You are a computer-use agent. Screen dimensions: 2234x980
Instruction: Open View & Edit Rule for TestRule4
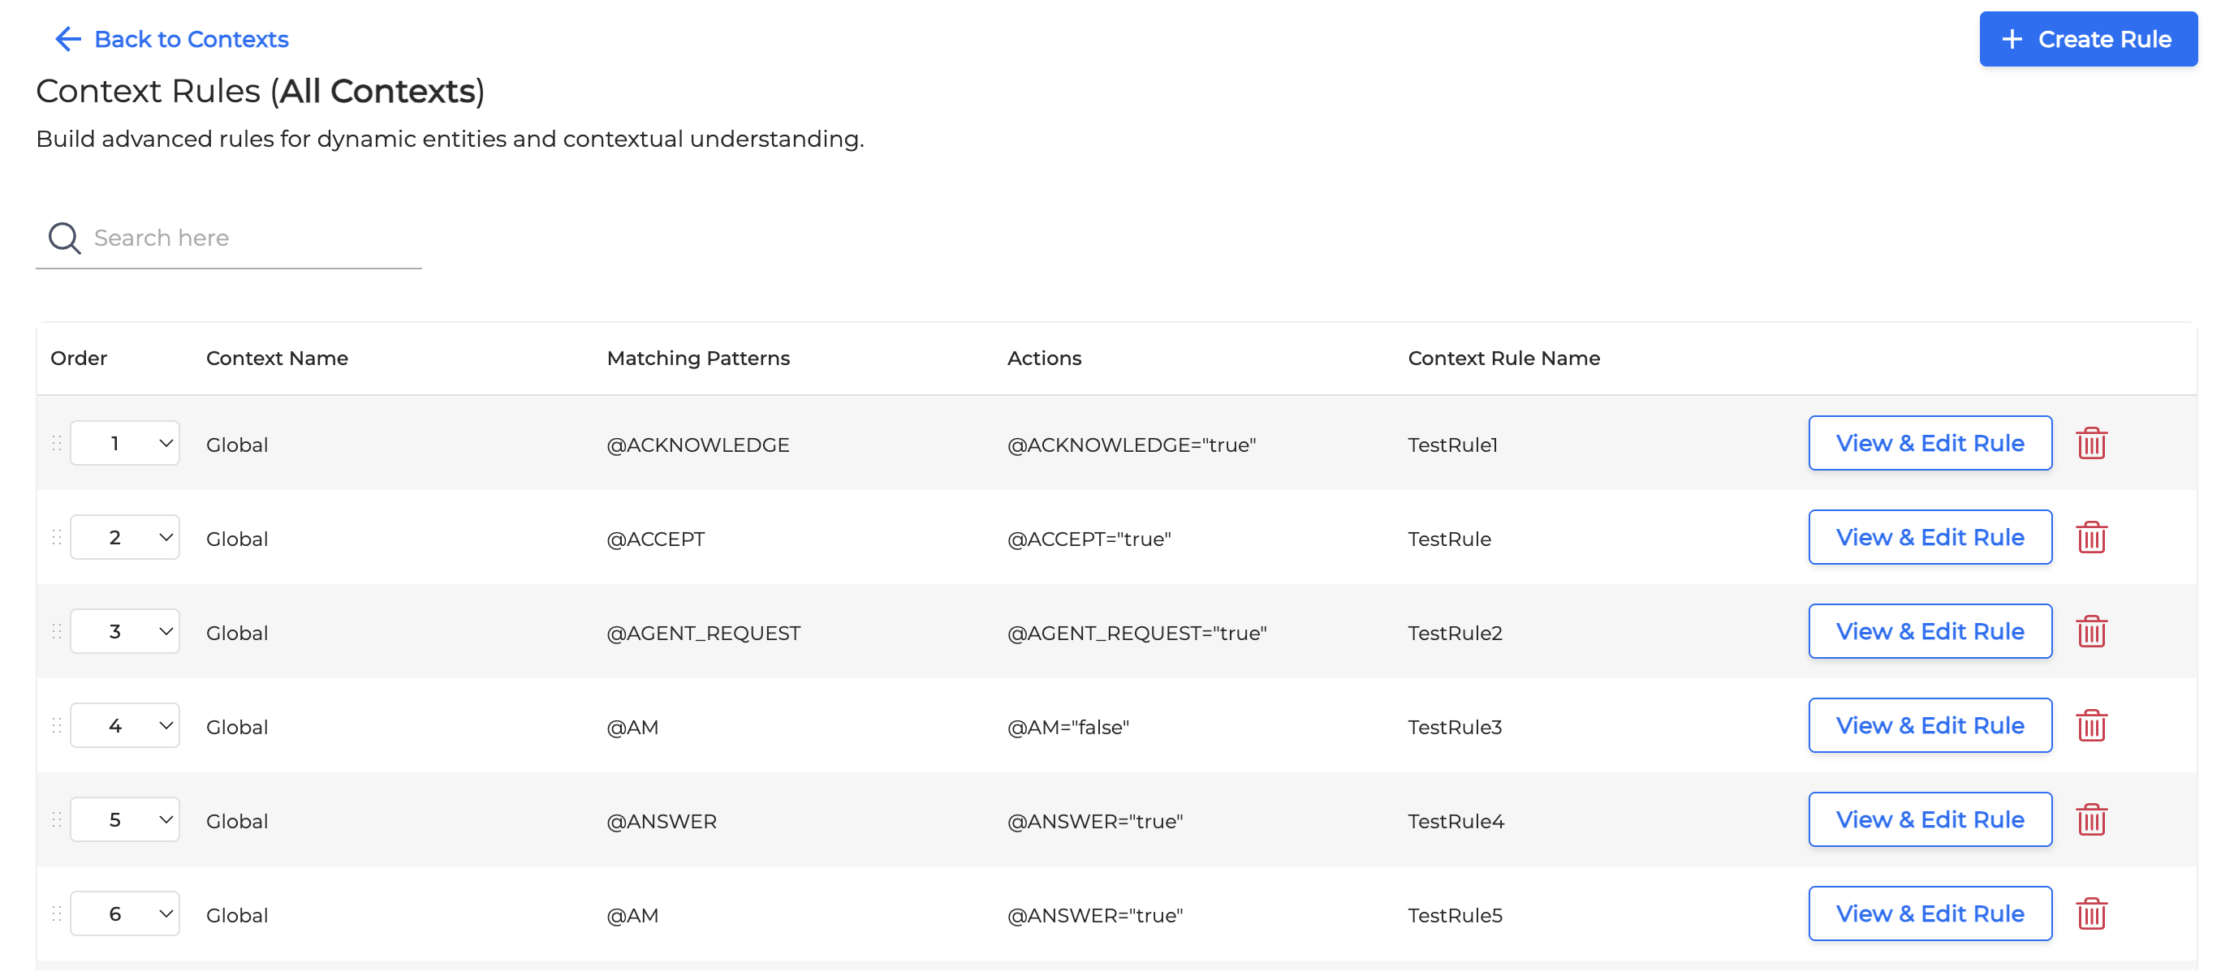(1930, 819)
